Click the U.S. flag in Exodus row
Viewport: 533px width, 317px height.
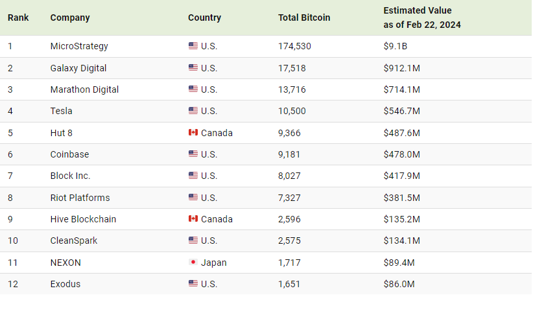193,284
